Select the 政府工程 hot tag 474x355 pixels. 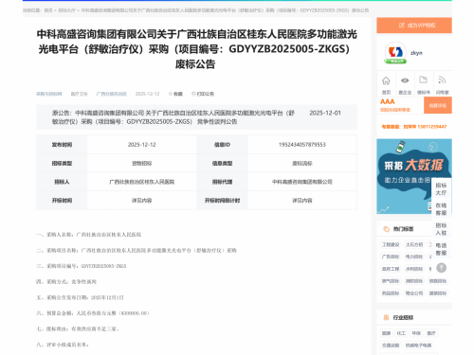391,269
